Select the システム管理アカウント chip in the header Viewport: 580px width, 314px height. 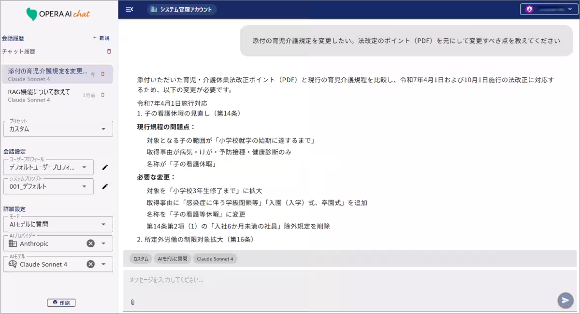coord(182,9)
